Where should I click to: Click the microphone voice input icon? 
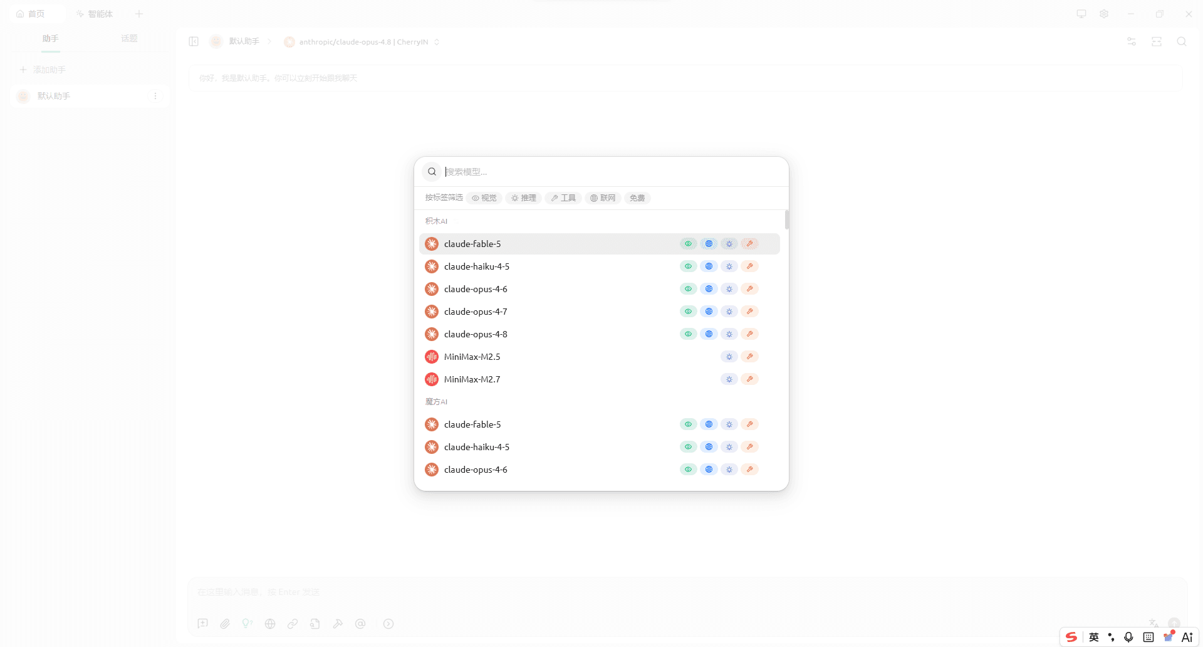pos(1128,637)
